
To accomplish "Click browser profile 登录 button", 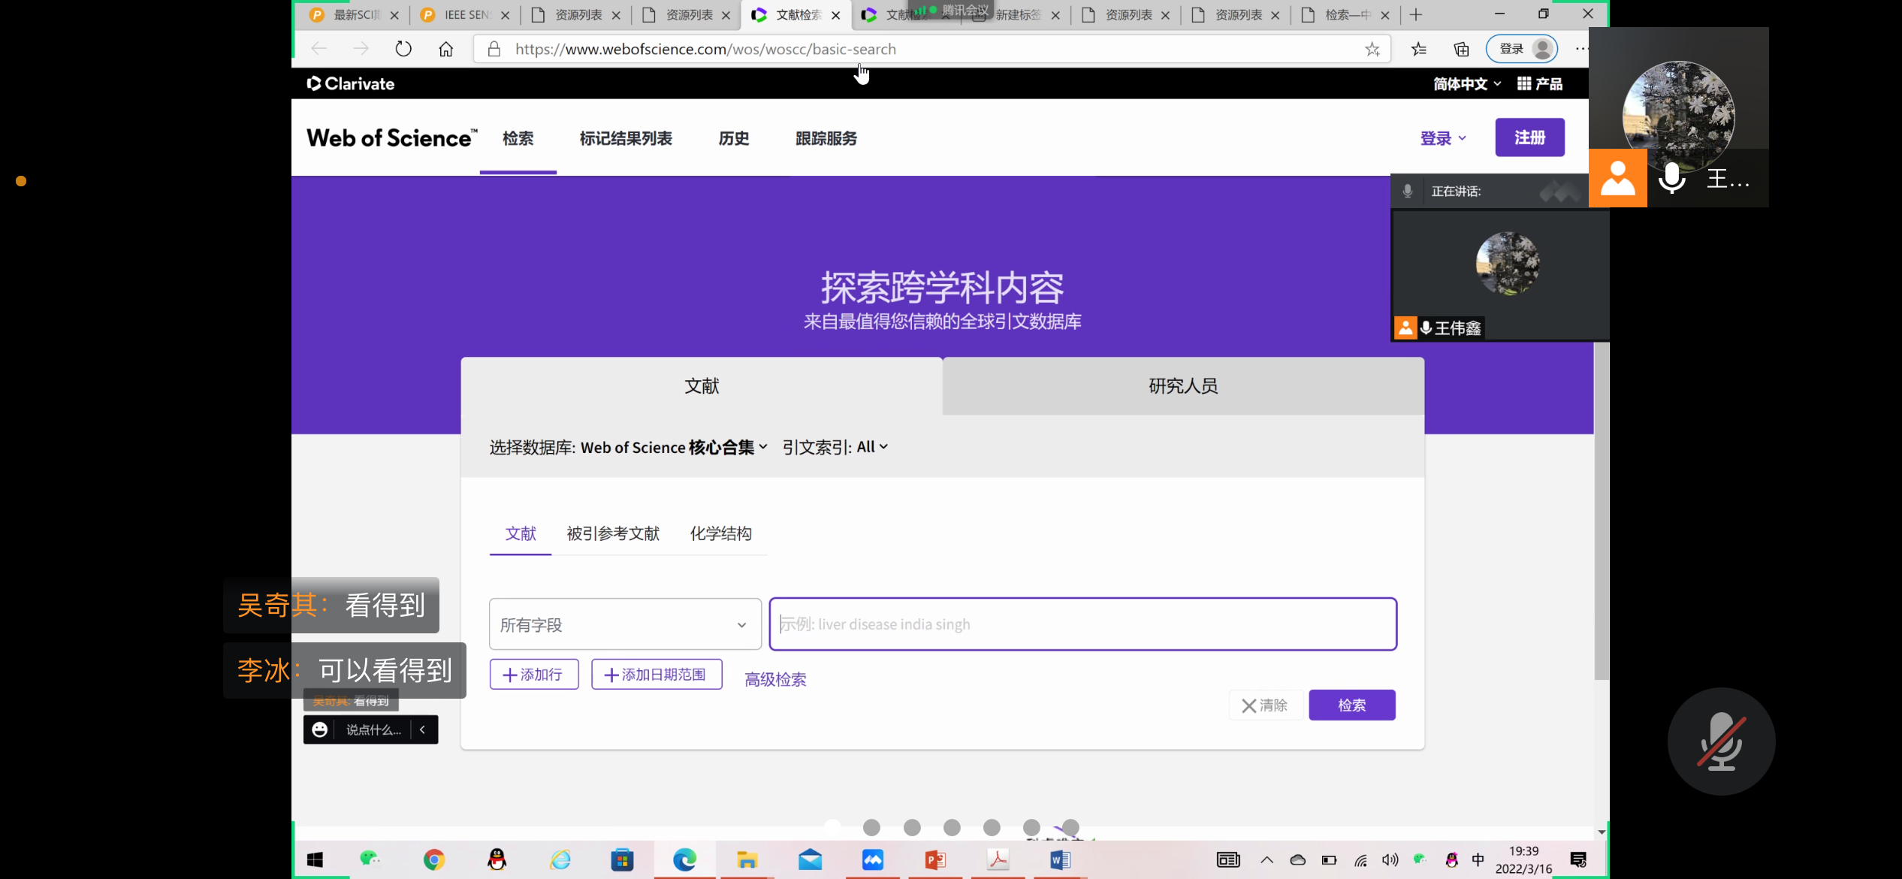I will point(1523,49).
